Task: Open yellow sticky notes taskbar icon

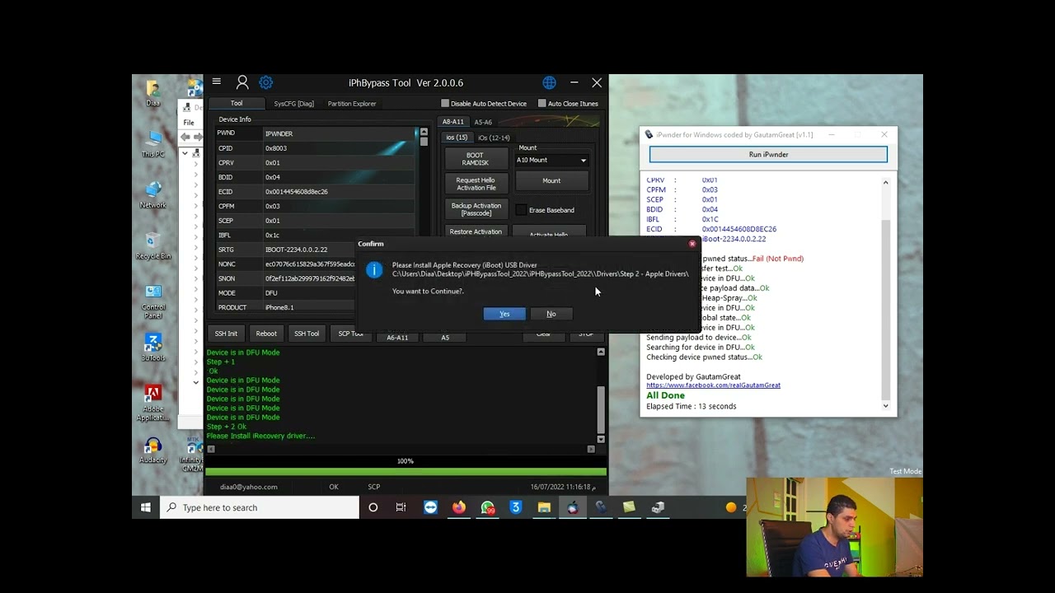Action: pyautogui.click(x=629, y=507)
